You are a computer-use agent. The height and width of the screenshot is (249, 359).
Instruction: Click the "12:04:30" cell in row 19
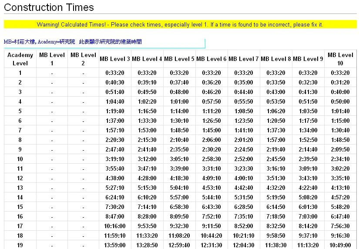click(244, 245)
